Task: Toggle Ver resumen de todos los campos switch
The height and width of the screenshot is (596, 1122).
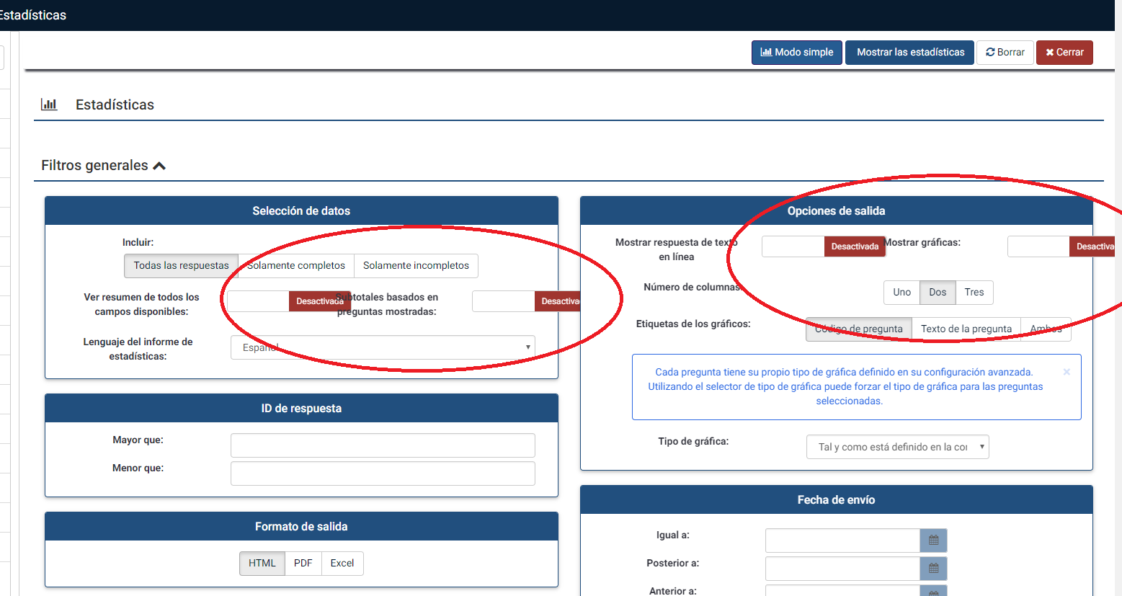Action: pyautogui.click(x=289, y=301)
